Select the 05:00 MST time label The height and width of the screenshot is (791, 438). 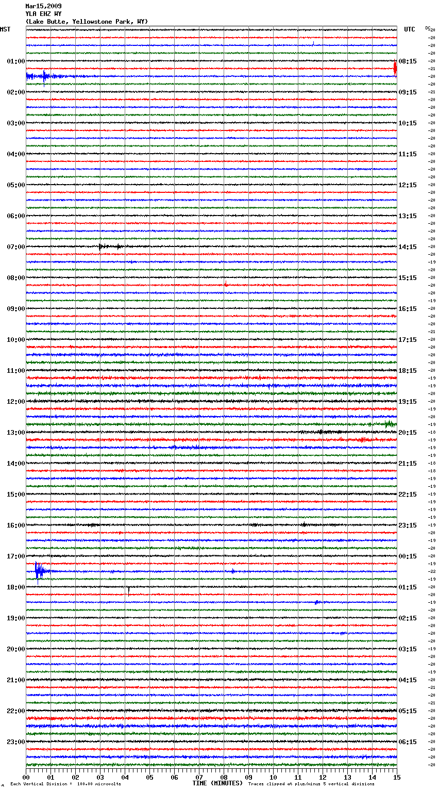coord(16,185)
